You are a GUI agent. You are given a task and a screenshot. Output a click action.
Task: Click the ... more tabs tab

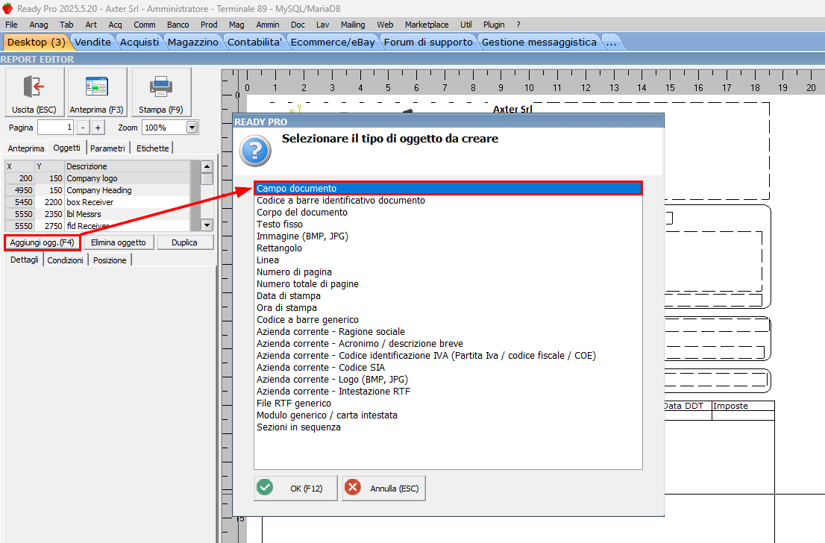(611, 42)
